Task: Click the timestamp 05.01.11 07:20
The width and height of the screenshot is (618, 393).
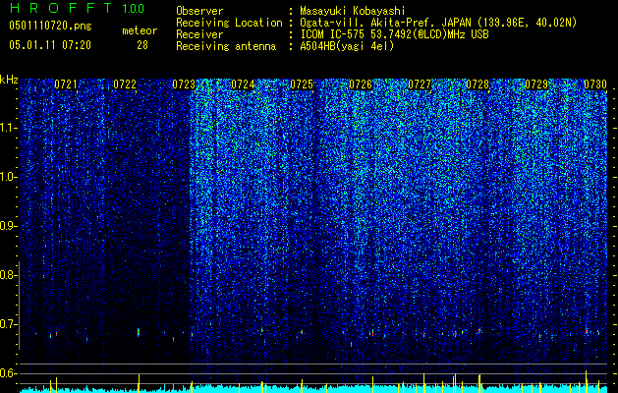Action: pos(50,45)
